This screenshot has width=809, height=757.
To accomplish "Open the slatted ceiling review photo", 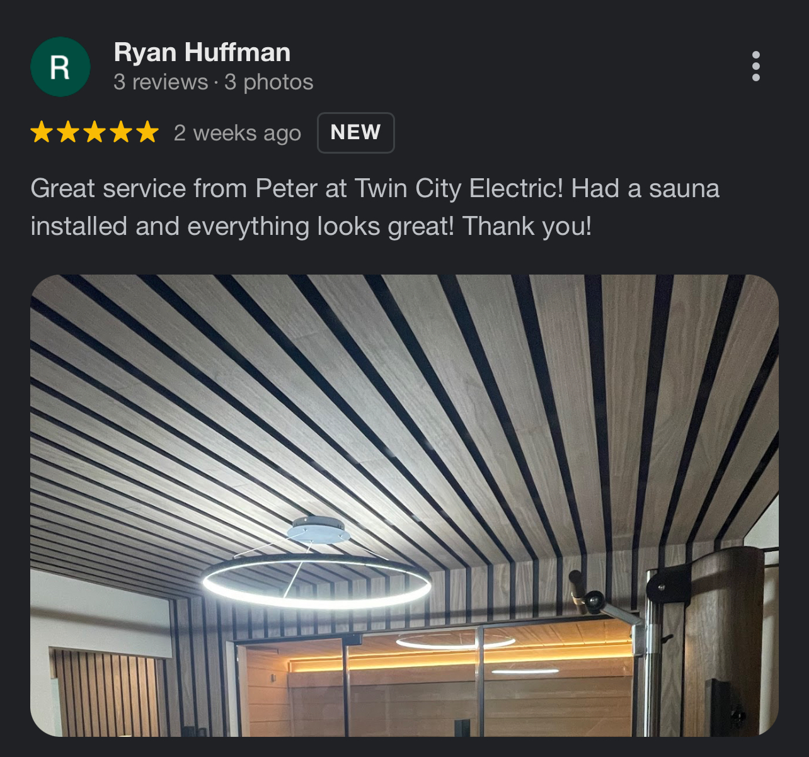I will pyautogui.click(x=404, y=505).
